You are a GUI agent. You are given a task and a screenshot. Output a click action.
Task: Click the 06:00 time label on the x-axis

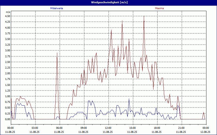[x=59, y=128]
